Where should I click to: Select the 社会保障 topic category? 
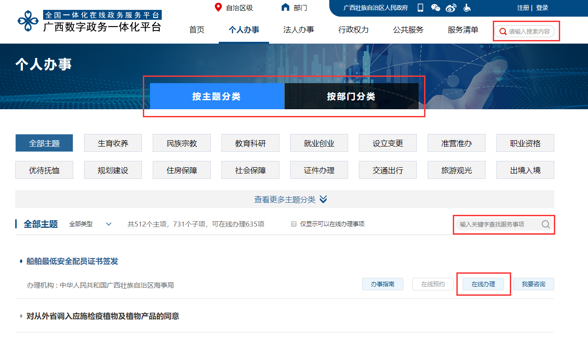coord(250,170)
